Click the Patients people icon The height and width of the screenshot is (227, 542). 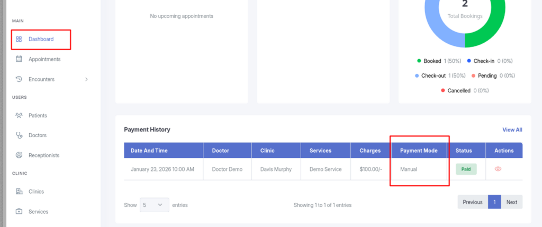click(x=19, y=115)
